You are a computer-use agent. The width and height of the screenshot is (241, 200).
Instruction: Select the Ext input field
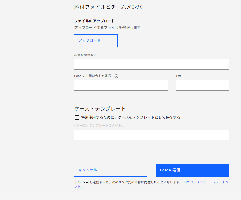click(x=202, y=85)
